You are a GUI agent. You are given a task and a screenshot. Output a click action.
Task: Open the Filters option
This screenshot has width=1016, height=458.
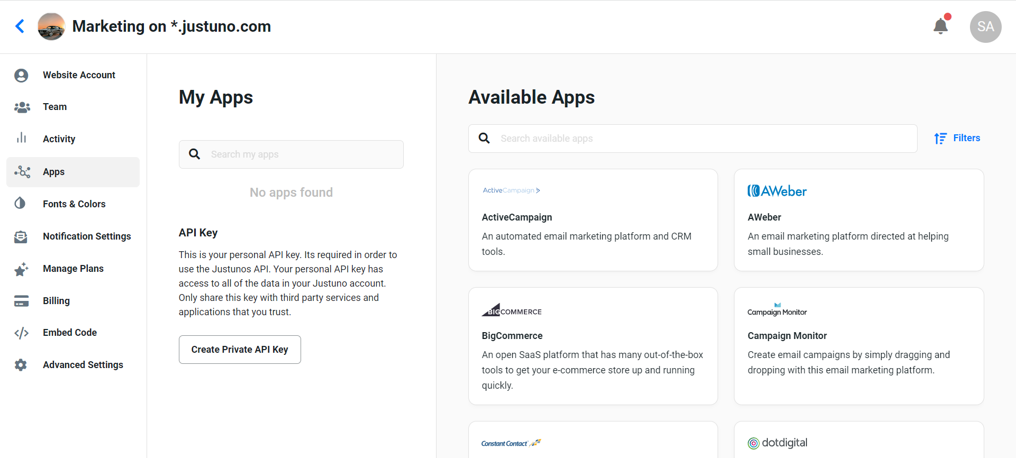pyautogui.click(x=957, y=138)
